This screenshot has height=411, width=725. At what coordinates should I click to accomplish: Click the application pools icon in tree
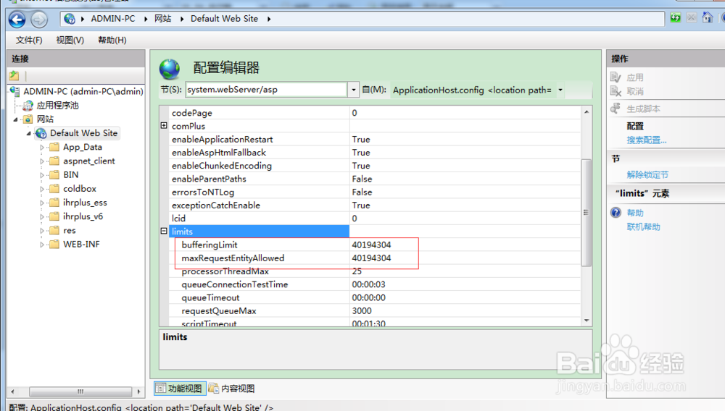click(x=28, y=106)
